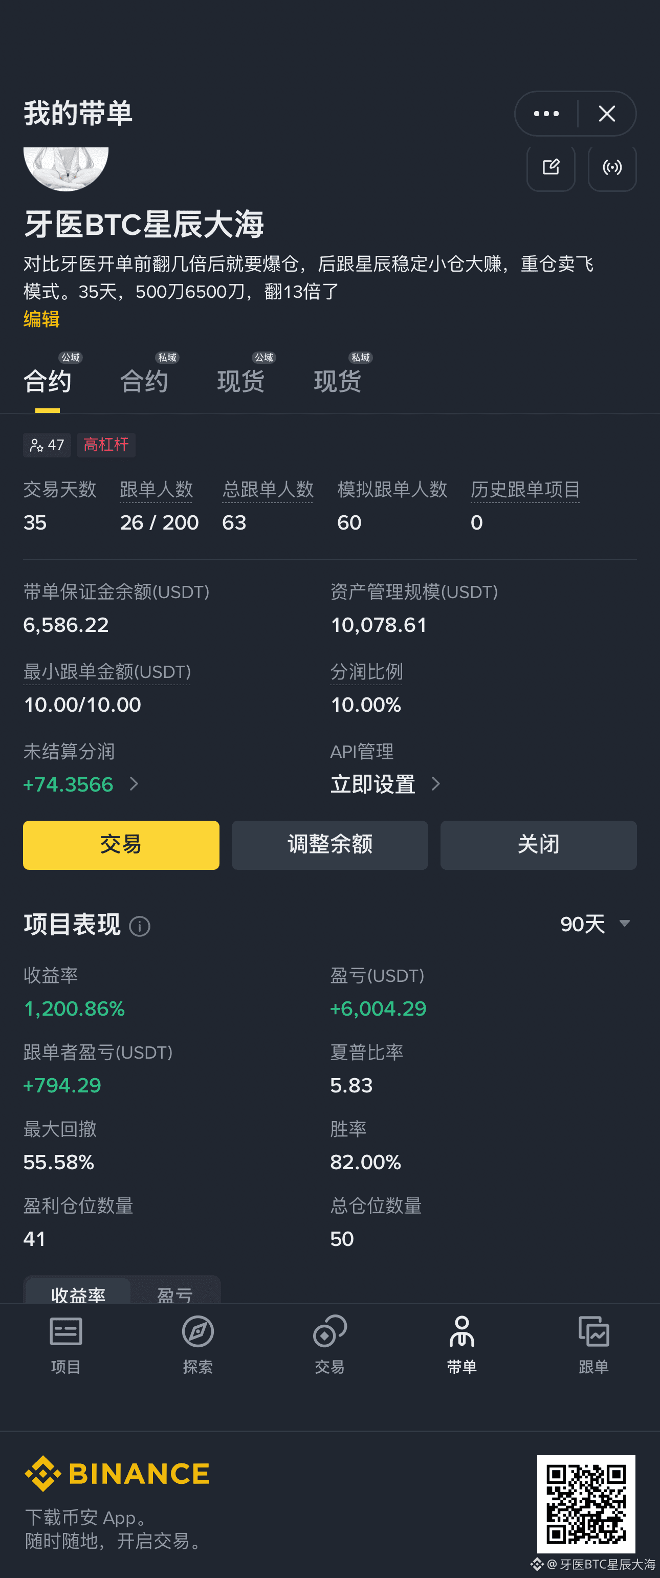Viewport: 660px width, 1578px height.
Task: Open the 90天 period dropdown
Action: [x=595, y=924]
